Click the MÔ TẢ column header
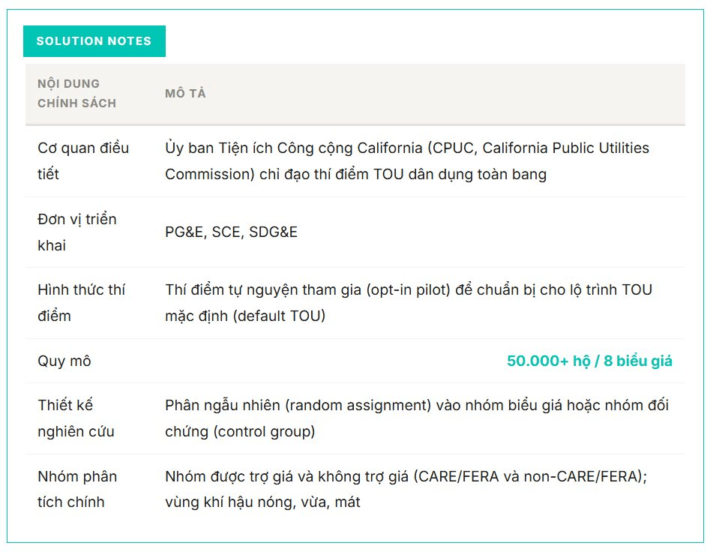The image size is (707, 552). pos(185,93)
